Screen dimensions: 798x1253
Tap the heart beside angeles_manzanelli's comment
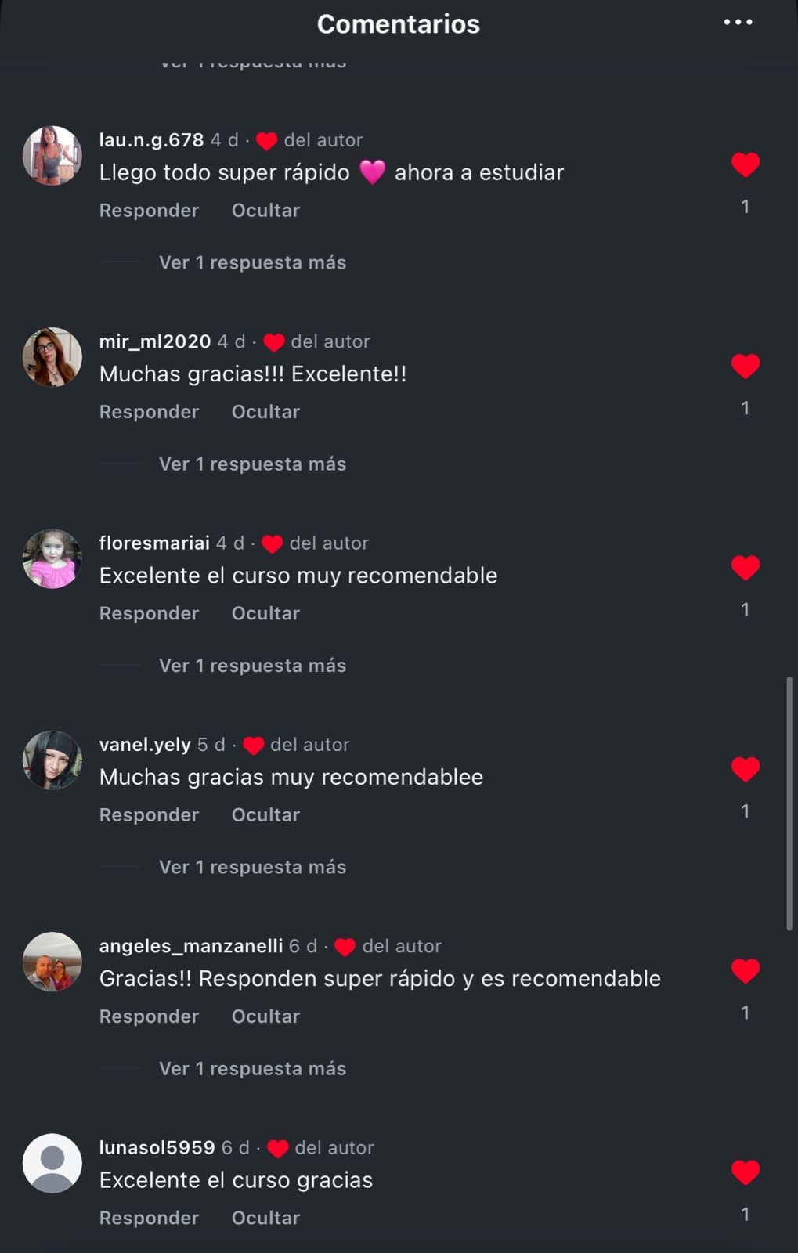click(x=746, y=970)
